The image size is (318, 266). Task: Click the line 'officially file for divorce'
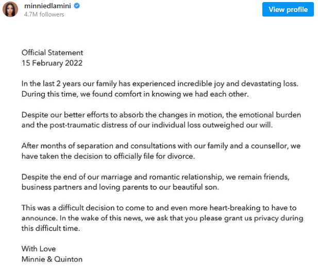click(x=108, y=157)
